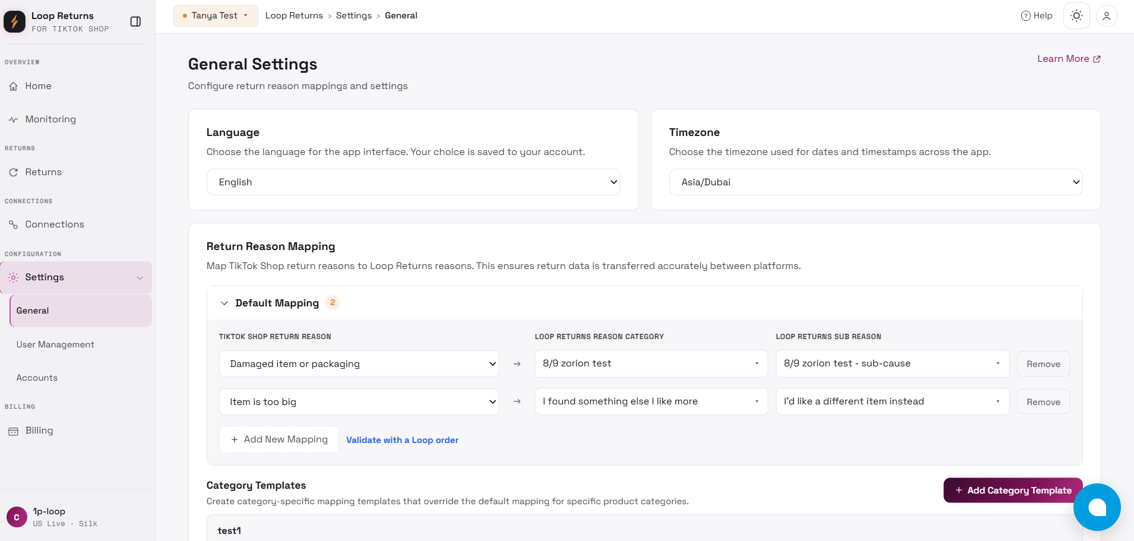Open I found something else category dropdown
Viewport: 1134px width, 541px height.
(651, 401)
